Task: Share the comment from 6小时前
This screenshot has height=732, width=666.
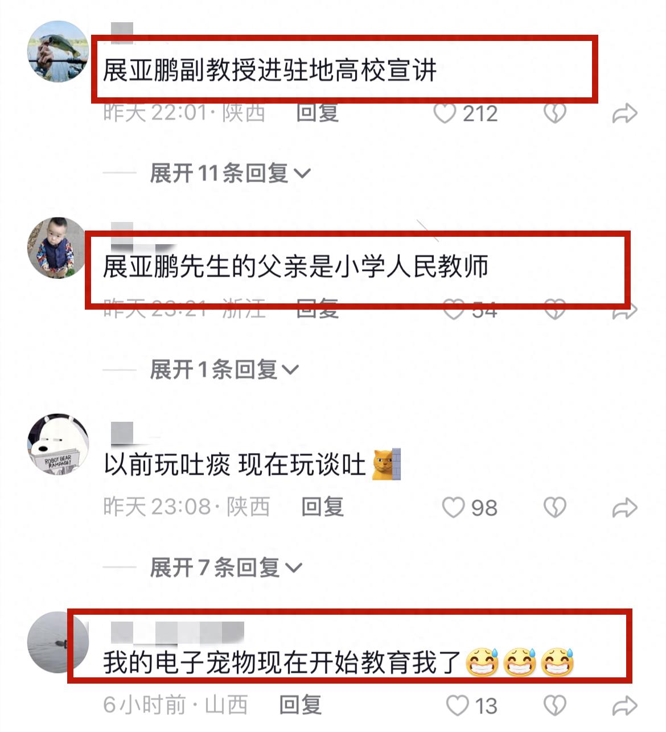Action: pos(624,706)
